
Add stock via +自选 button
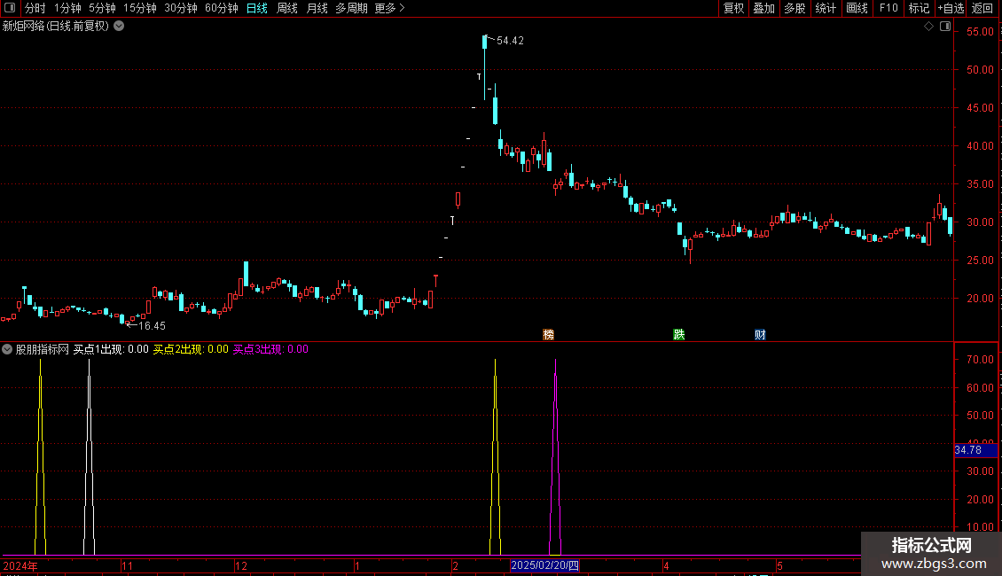951,8
